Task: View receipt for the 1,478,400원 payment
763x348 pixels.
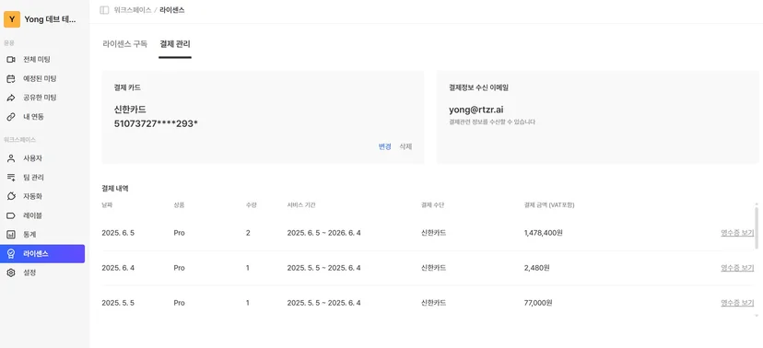Action: pyautogui.click(x=736, y=233)
